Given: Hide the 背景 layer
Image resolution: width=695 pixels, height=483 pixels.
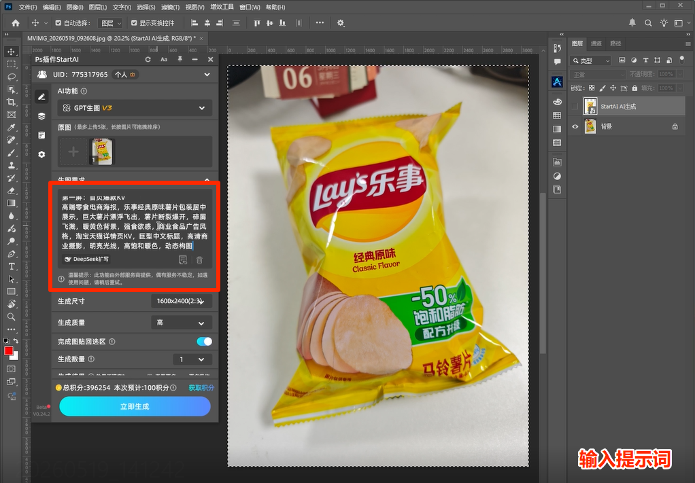Looking at the screenshot, I should tap(575, 126).
